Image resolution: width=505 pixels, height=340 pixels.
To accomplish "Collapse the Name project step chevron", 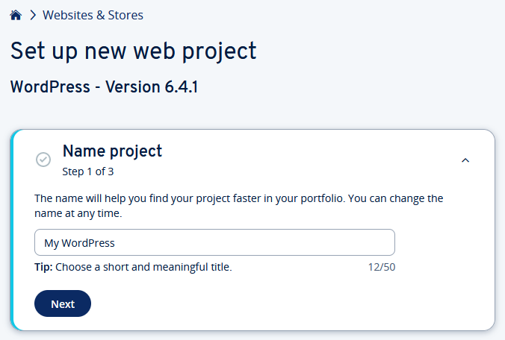I will pyautogui.click(x=465, y=160).
